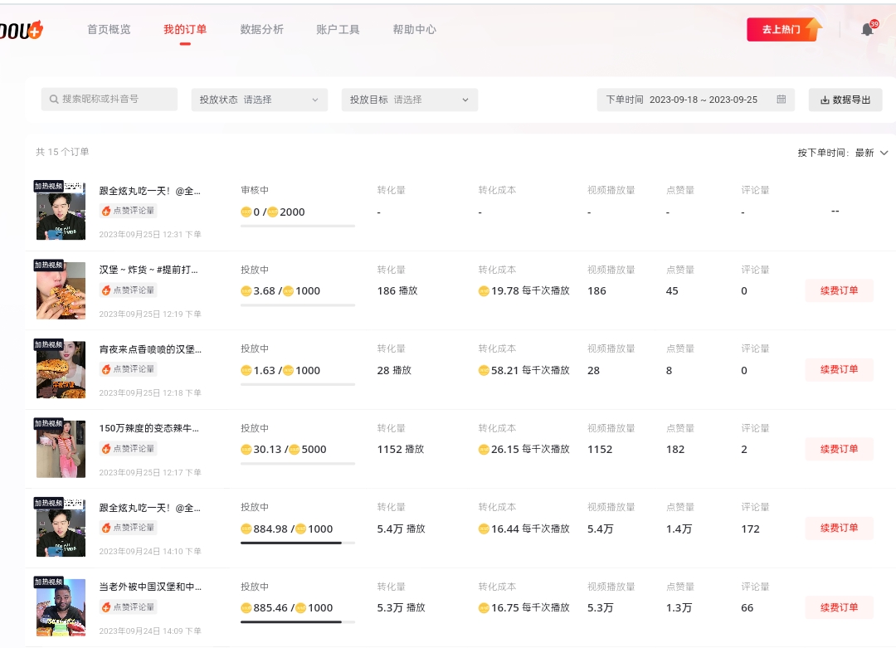Click 续费订单 for the 150万辣度 order

839,449
